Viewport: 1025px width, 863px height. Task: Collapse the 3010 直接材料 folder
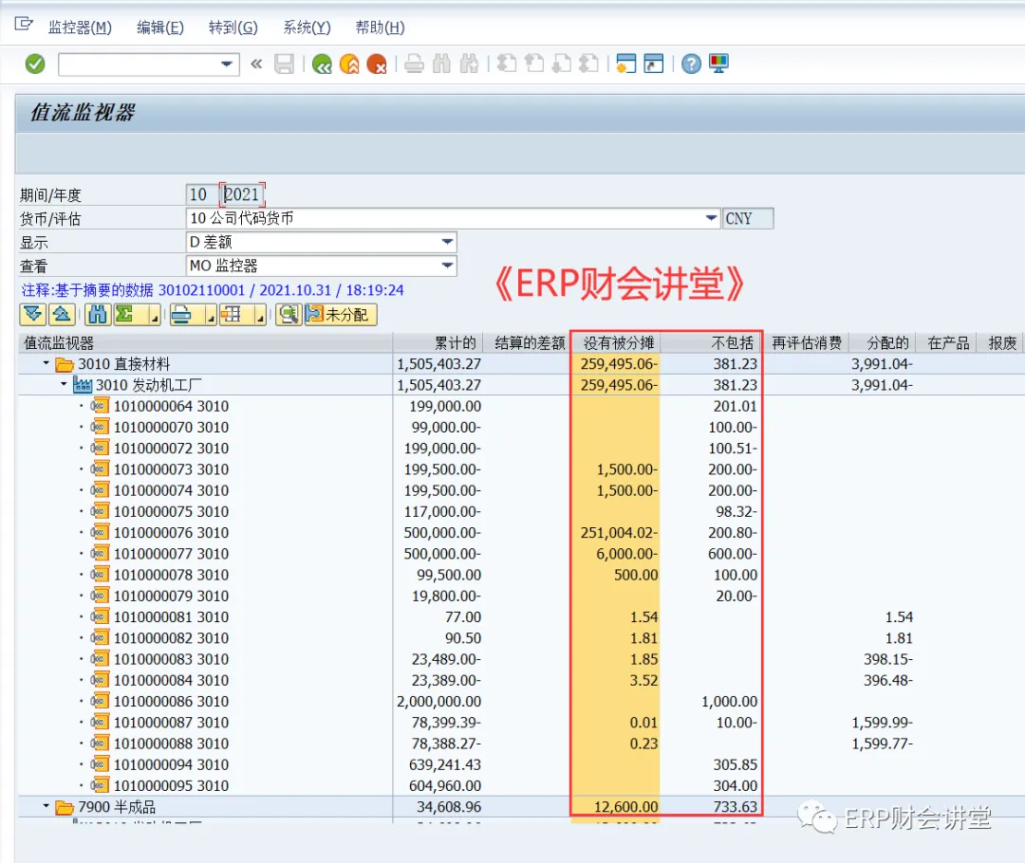pyautogui.click(x=46, y=363)
